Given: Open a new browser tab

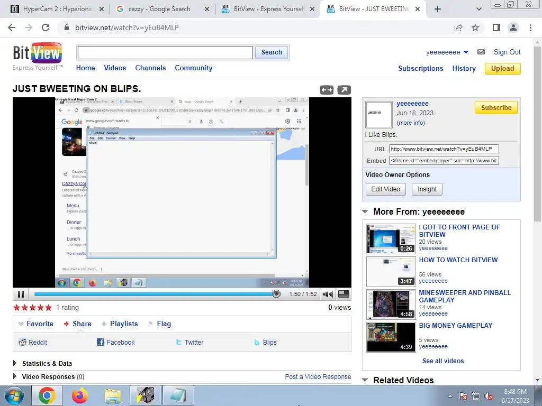Looking at the screenshot, I should [438, 9].
